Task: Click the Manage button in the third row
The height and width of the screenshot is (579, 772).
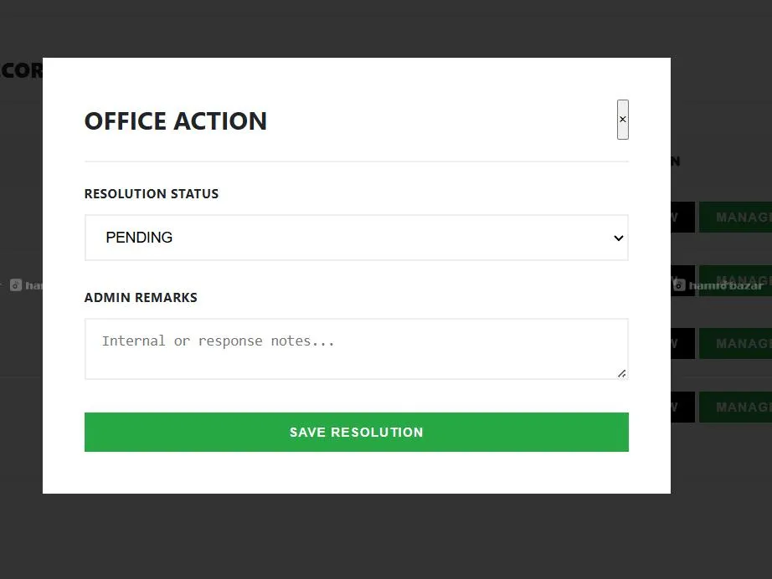Action: (x=737, y=344)
